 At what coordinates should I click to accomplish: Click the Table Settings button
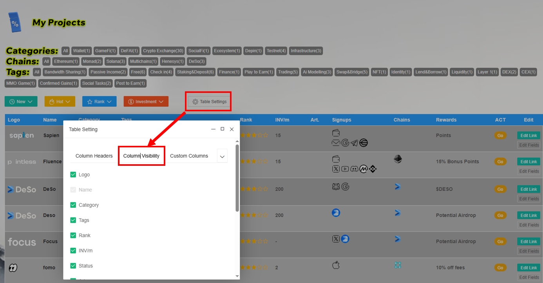tap(209, 102)
